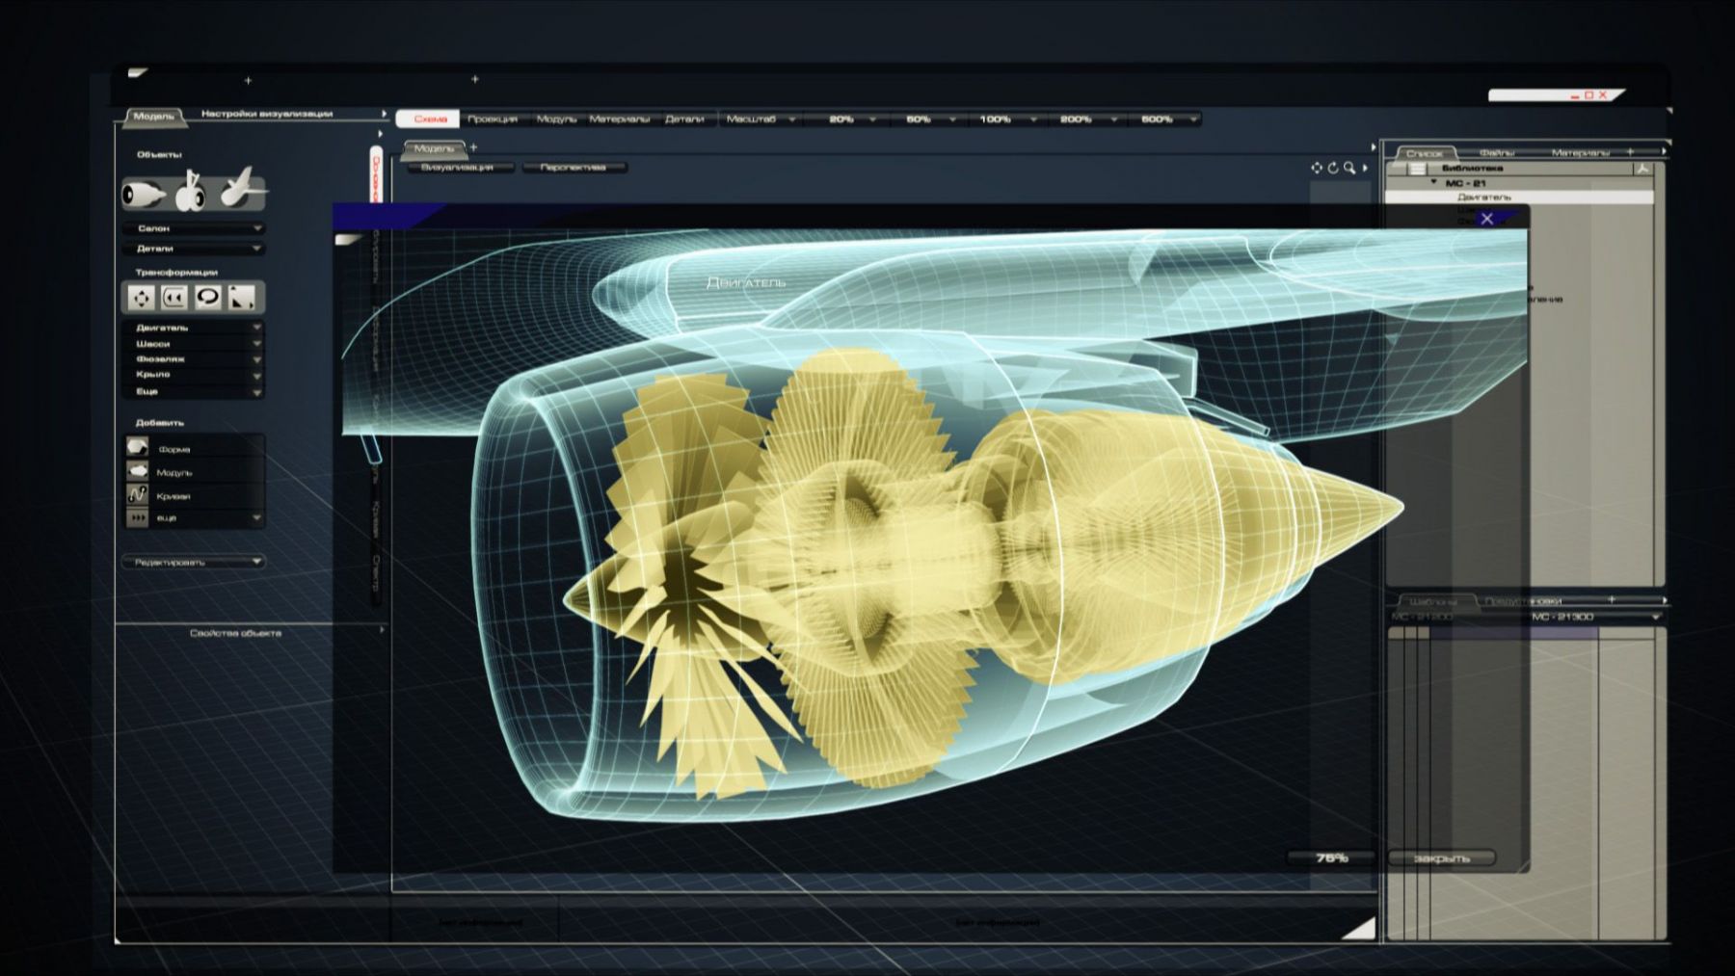Screen dimensions: 1735x976
Task: Select the landing gear object icon
Action: [191, 191]
